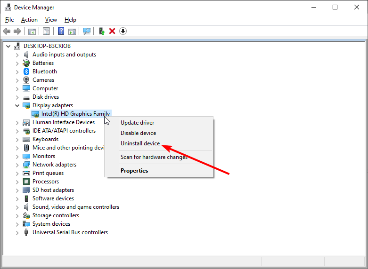Expand the Sound, video and game controllers arrow
The width and height of the screenshot is (368, 269).
[17, 207]
